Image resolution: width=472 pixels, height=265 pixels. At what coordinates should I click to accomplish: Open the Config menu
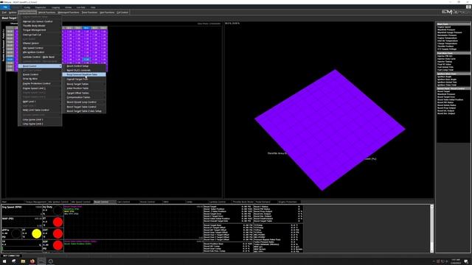point(27,7)
